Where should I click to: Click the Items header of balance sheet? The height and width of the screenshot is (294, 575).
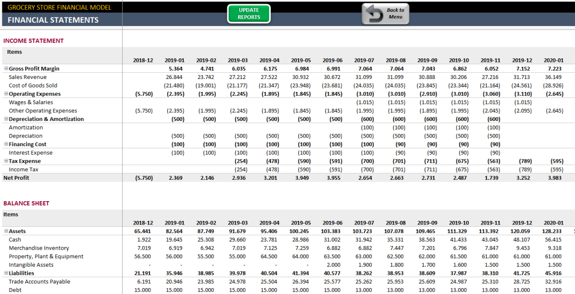[11, 214]
